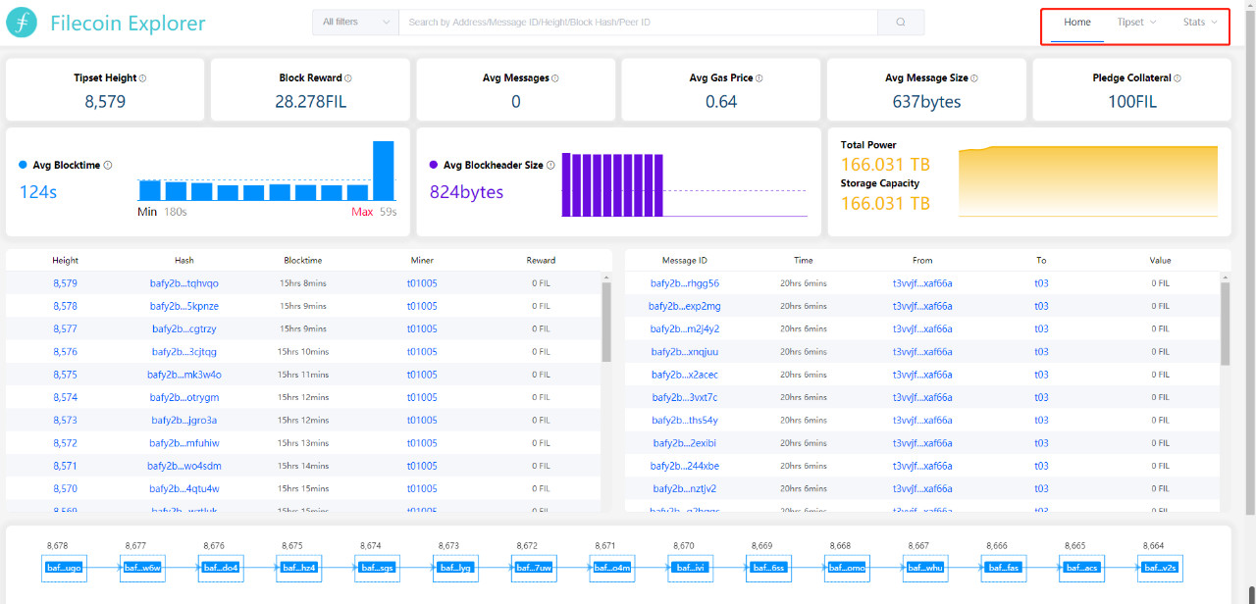Open block hash bafy2b...jgro3a
This screenshot has height=604, width=1256.
point(184,420)
